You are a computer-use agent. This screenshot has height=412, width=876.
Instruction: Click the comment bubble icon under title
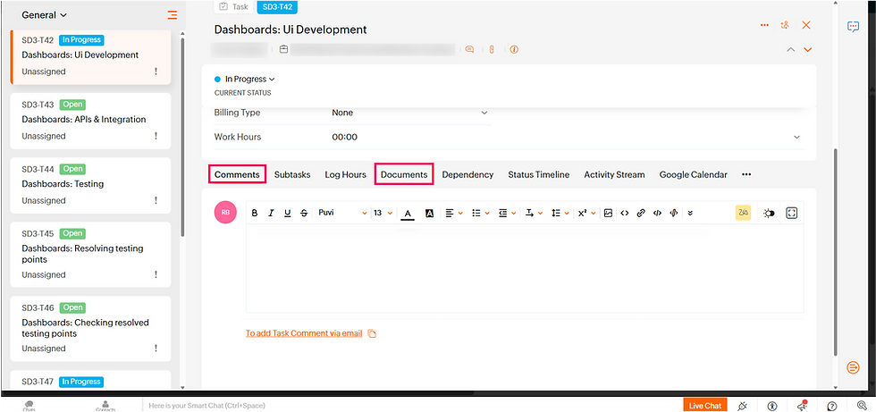470,49
